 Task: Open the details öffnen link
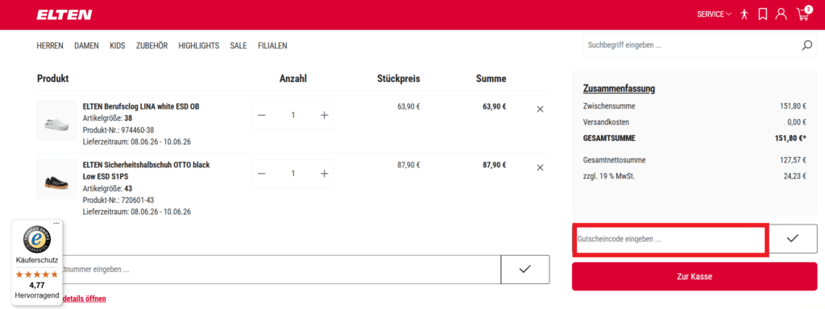point(84,299)
